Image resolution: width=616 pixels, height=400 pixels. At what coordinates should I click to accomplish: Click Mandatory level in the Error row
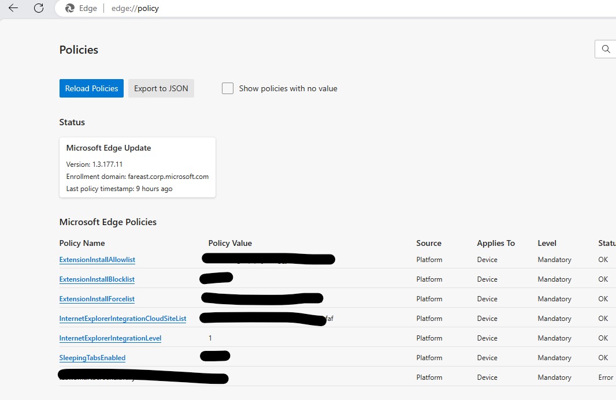[554, 377]
